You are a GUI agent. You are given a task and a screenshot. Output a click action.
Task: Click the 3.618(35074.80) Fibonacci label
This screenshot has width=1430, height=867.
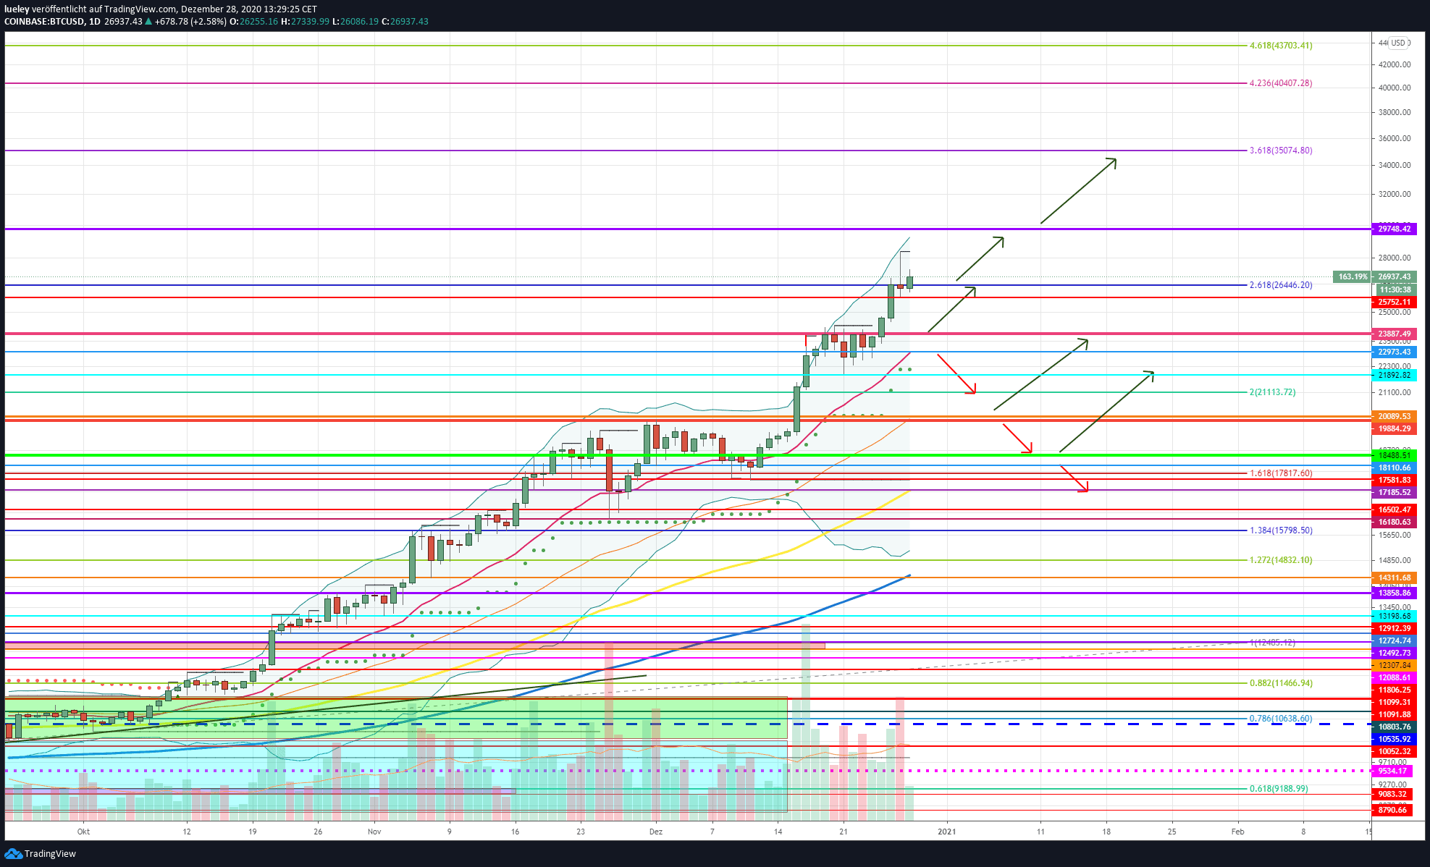1280,151
